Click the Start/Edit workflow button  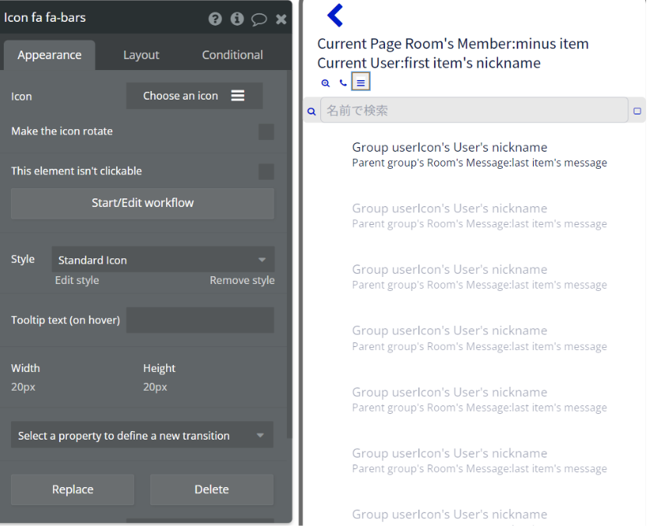[143, 203]
